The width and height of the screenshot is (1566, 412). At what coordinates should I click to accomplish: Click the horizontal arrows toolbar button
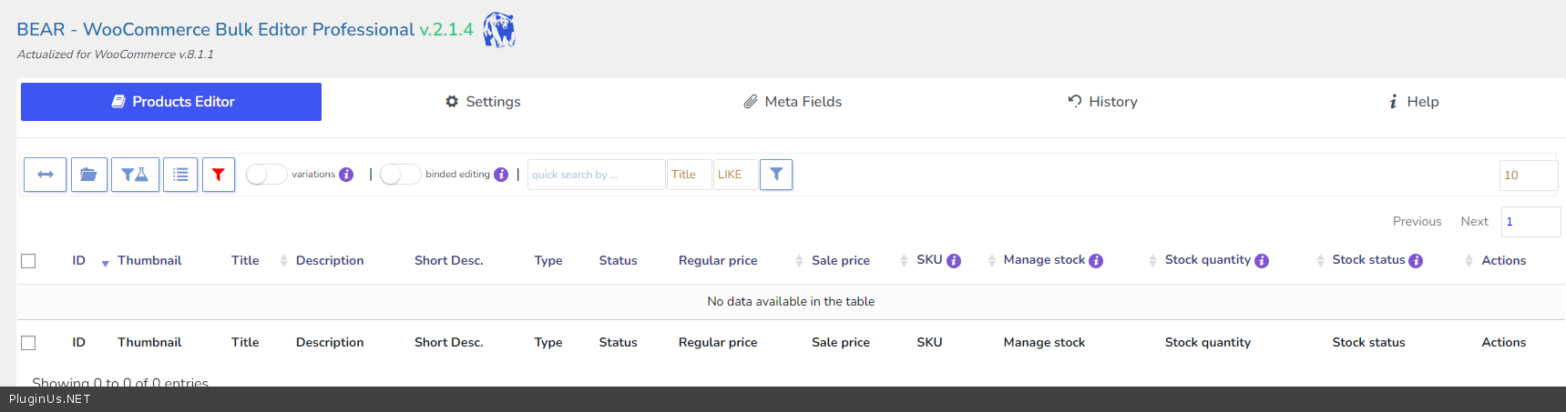45,175
